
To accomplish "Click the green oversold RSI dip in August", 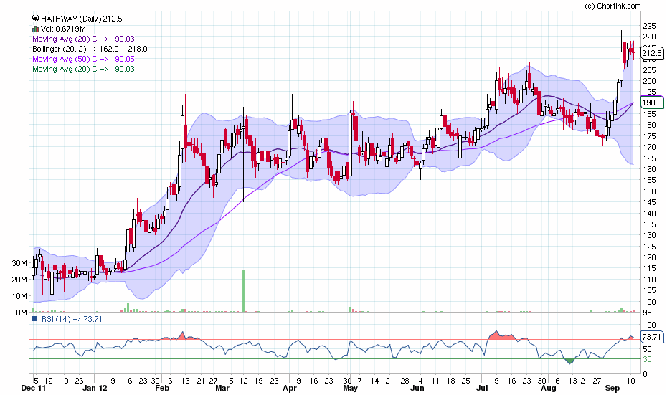I will point(570,361).
